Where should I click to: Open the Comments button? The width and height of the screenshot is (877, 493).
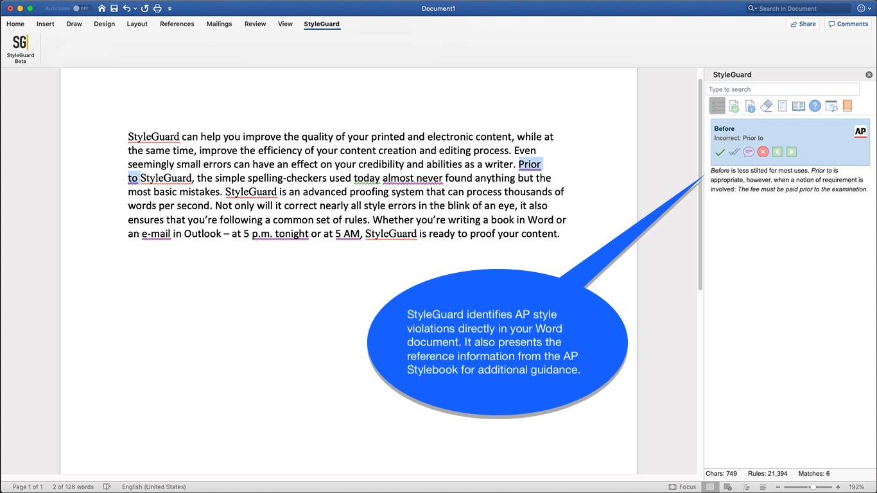[x=847, y=24]
